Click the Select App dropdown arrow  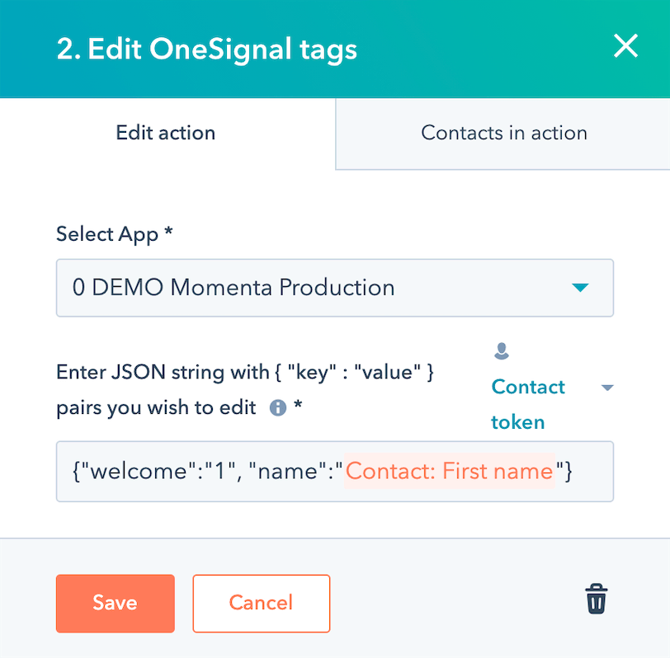[x=580, y=288]
